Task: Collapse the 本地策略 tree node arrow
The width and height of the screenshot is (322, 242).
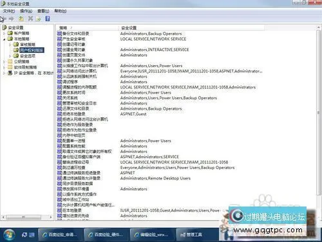Action: 4,39
